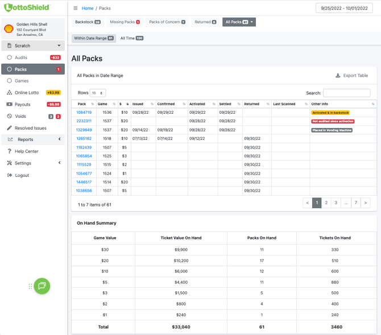Click the Payouts sidebar icon
This screenshot has width=381, height=335.
coord(10,105)
